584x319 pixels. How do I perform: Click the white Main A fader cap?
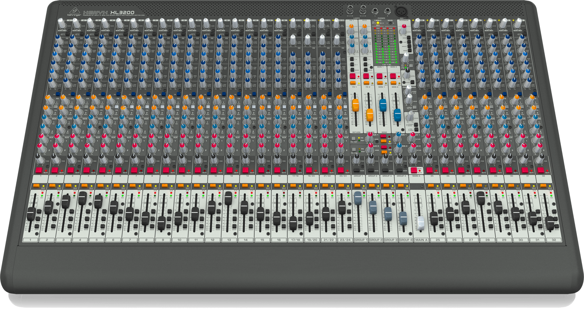point(420,223)
